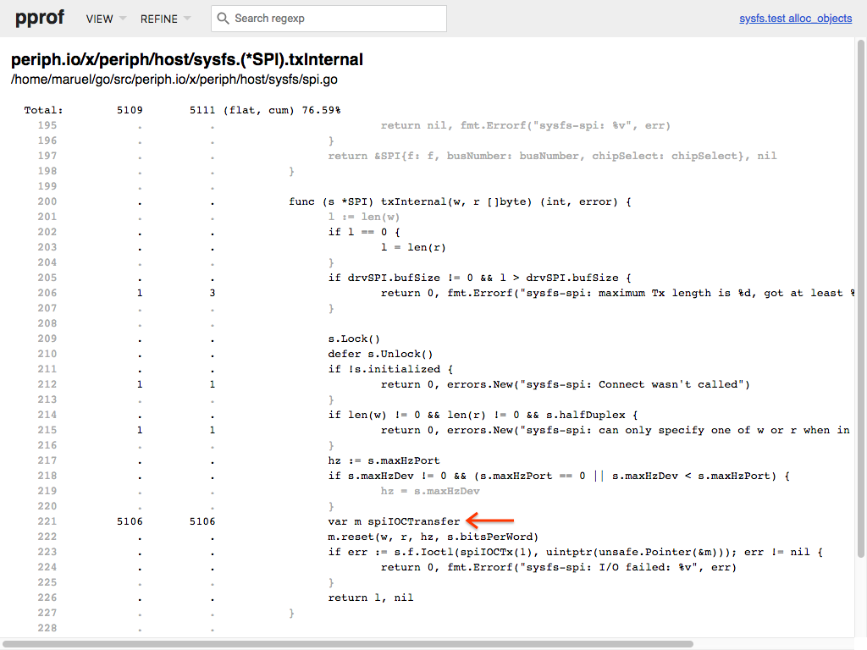Click line 218 maxHzDev condition
This screenshot has width=867, height=650.
pyautogui.click(x=559, y=476)
